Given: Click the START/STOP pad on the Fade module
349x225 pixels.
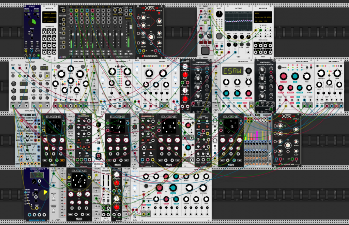Looking at the screenshot, I should (x=205, y=51).
